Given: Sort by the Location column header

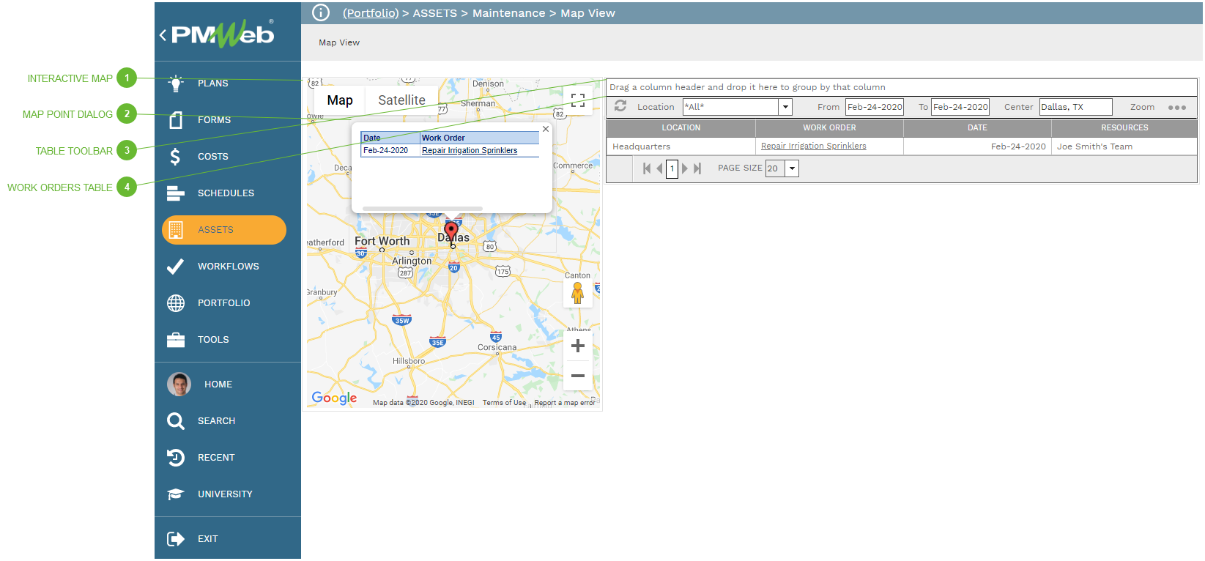Looking at the screenshot, I should [681, 128].
